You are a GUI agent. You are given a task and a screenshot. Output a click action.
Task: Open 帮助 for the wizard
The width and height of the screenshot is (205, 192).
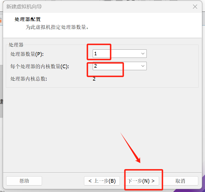tap(24, 181)
